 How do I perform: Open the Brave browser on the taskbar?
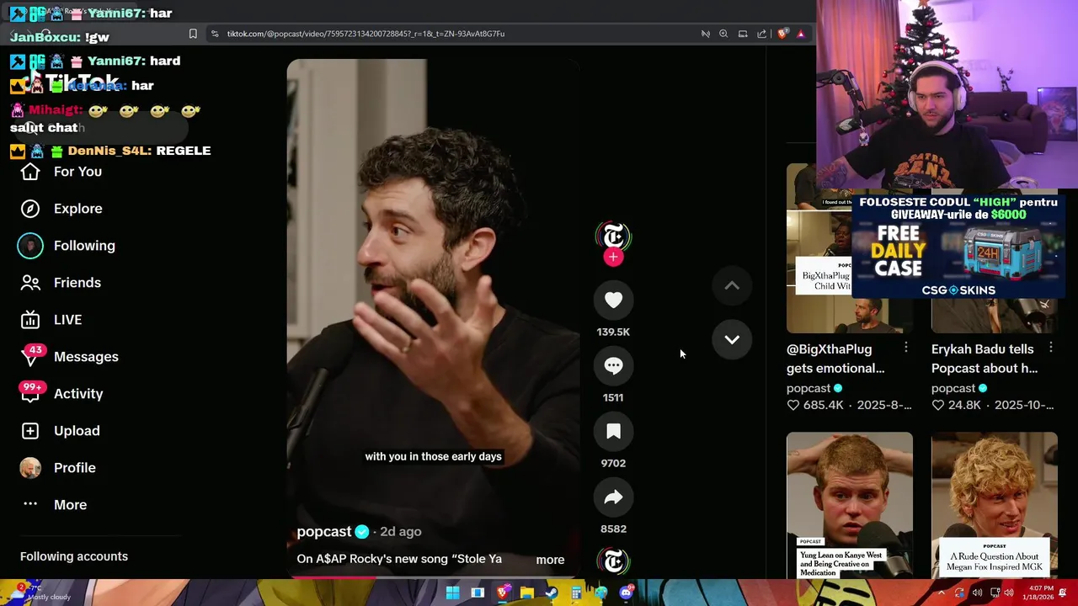click(x=502, y=593)
